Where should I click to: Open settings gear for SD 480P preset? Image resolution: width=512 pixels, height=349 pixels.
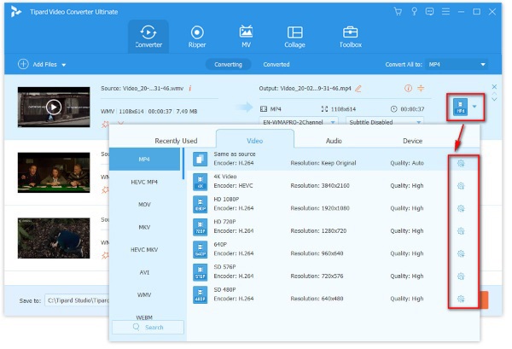coord(461,299)
